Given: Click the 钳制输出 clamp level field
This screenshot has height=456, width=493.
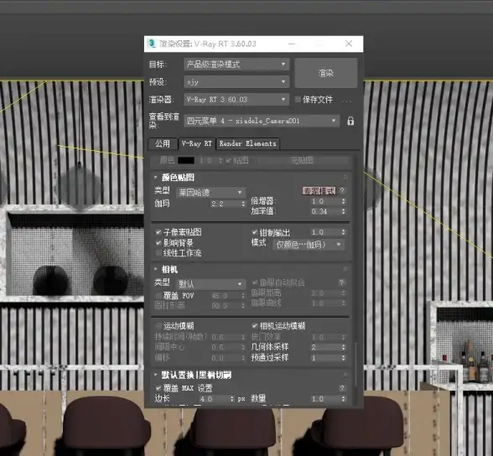Looking at the screenshot, I should point(325,232).
